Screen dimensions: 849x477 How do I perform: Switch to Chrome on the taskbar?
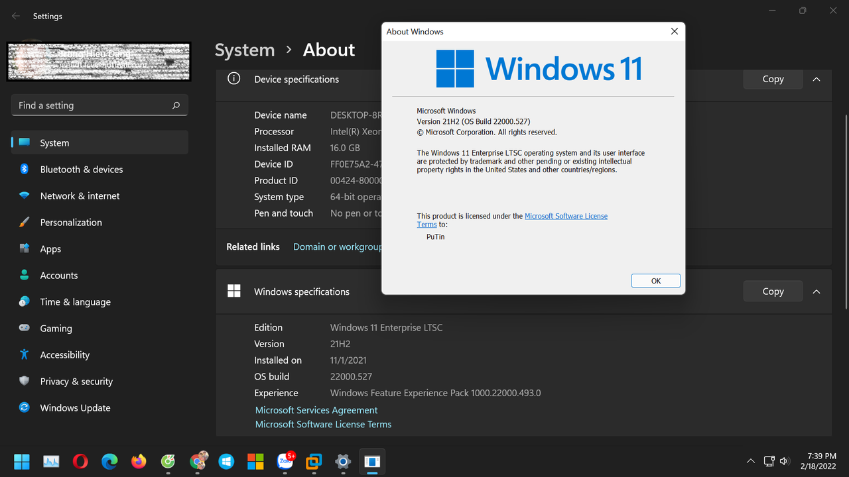[x=198, y=461]
